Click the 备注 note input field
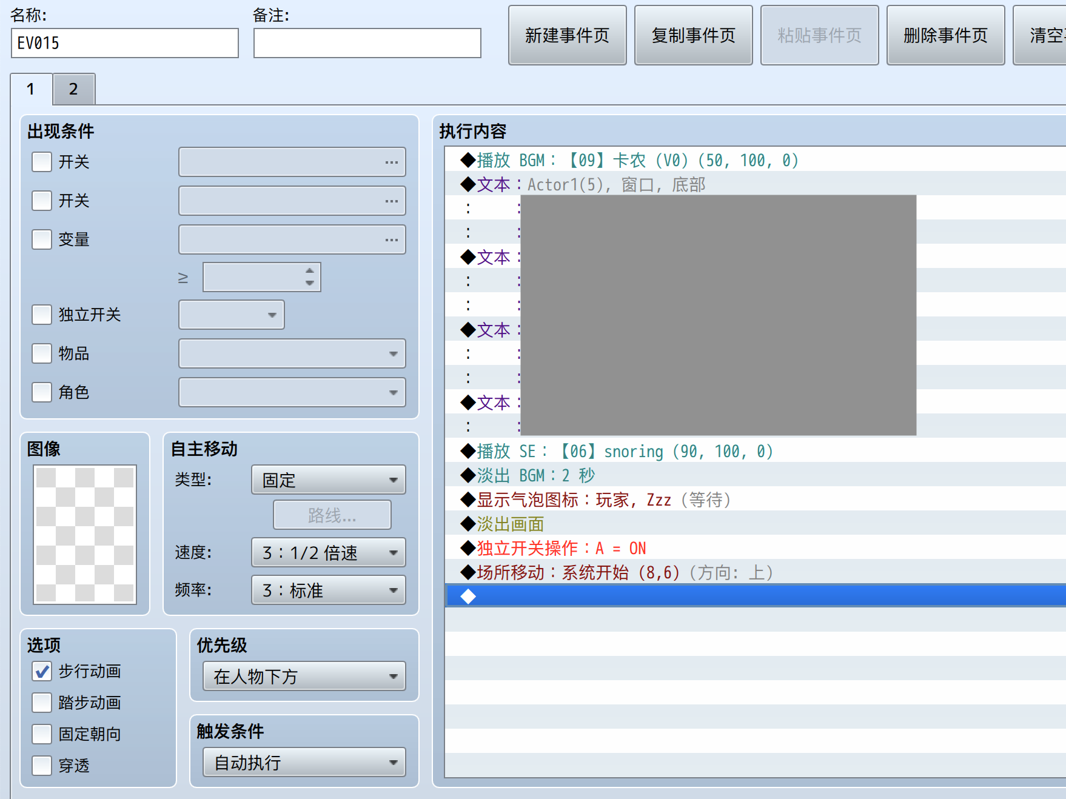The height and width of the screenshot is (799, 1066). (x=367, y=43)
